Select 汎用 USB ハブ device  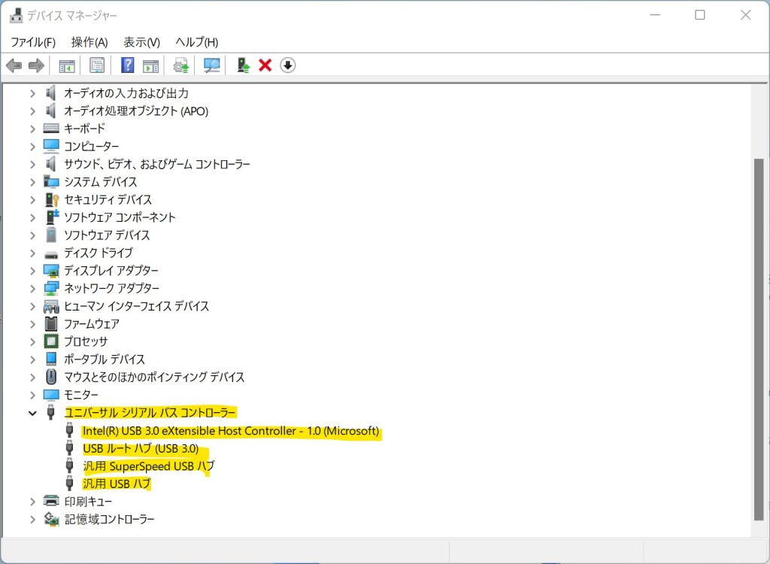click(x=117, y=484)
